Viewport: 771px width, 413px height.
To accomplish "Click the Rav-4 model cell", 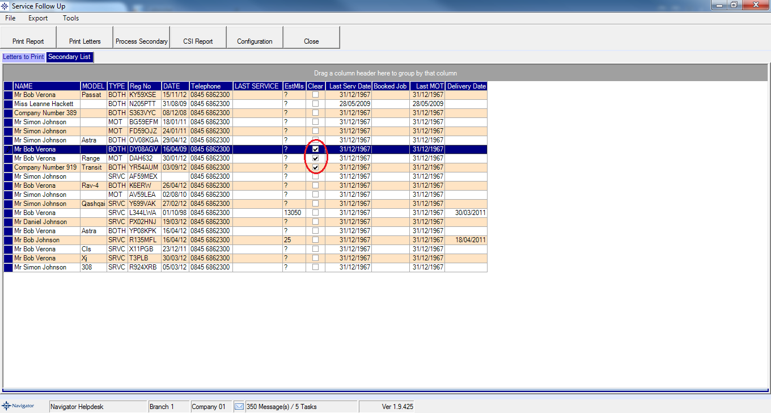I will (x=94, y=186).
